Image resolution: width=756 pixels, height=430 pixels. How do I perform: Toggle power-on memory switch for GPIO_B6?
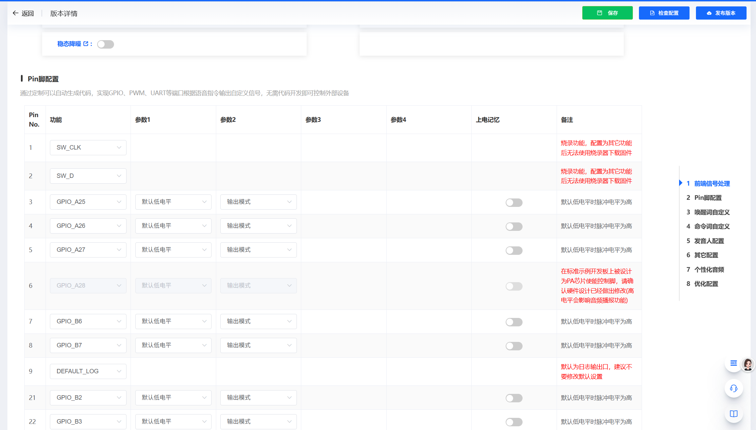(x=514, y=322)
